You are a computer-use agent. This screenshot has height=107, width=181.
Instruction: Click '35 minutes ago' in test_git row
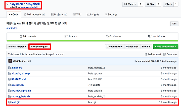(x=168, y=102)
